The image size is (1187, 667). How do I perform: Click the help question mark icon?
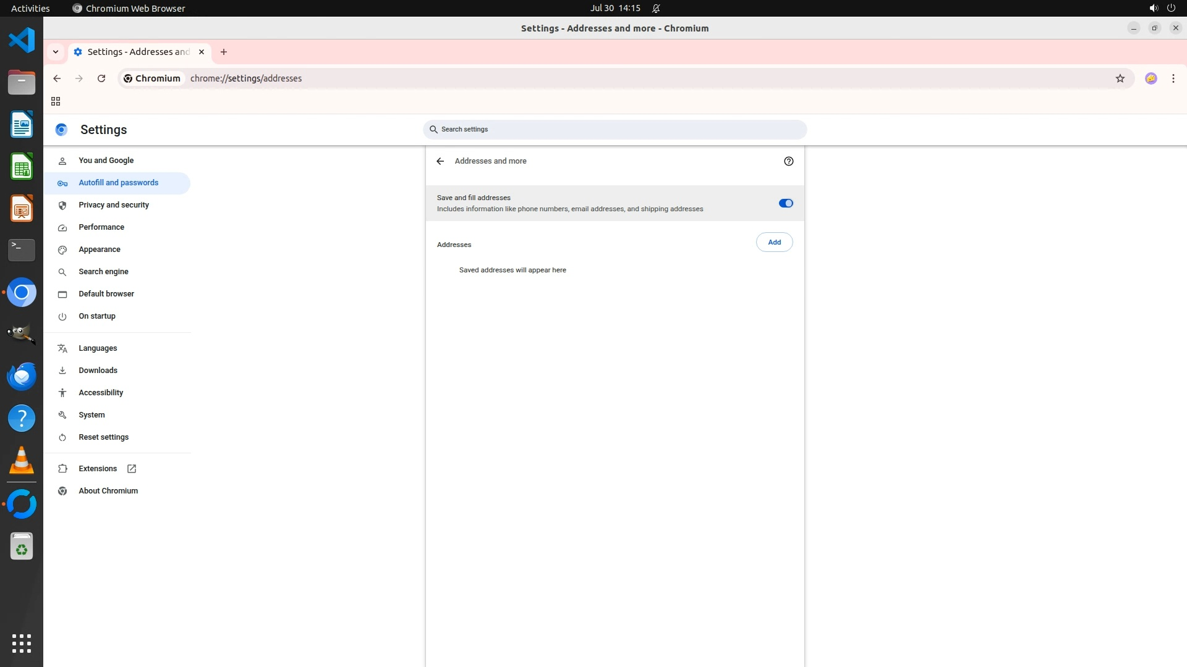point(788,161)
